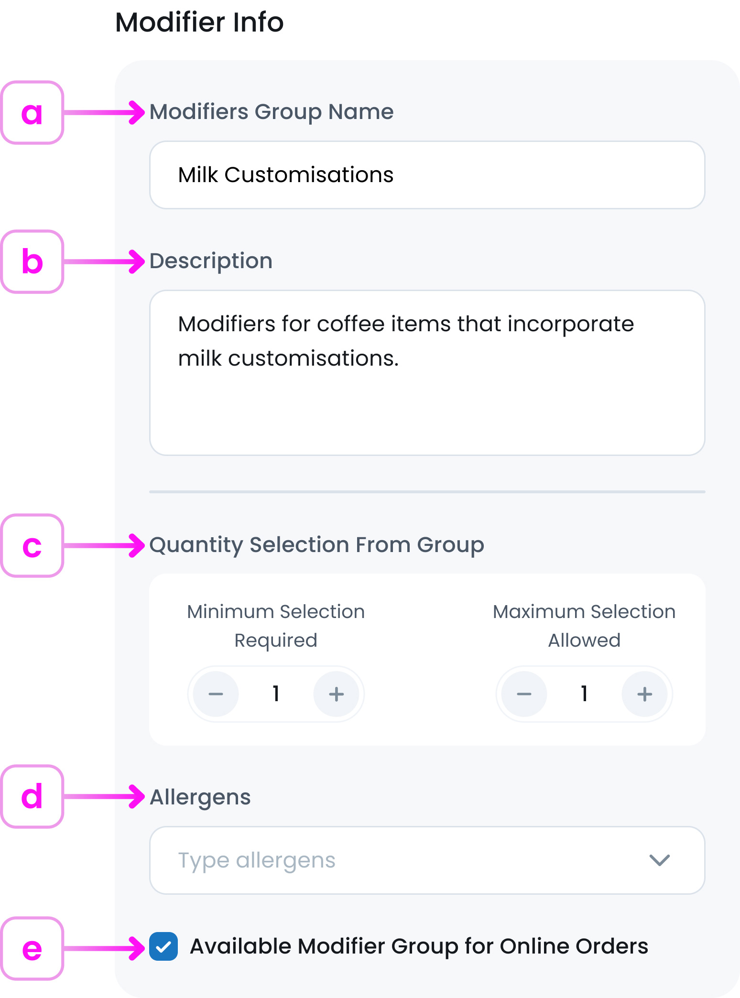740x998 pixels.
Task: Click the pink 'e' annotation badge
Action: pyautogui.click(x=32, y=948)
